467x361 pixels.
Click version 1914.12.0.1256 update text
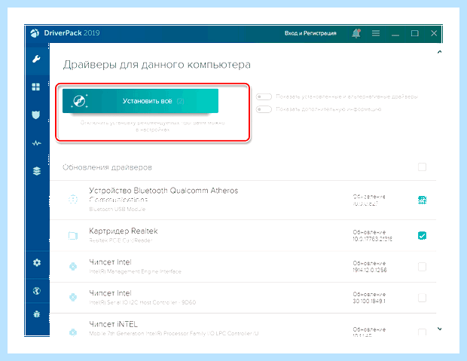370,270
